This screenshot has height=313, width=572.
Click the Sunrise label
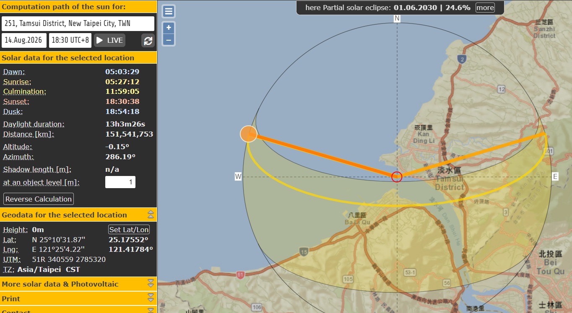pyautogui.click(x=17, y=82)
